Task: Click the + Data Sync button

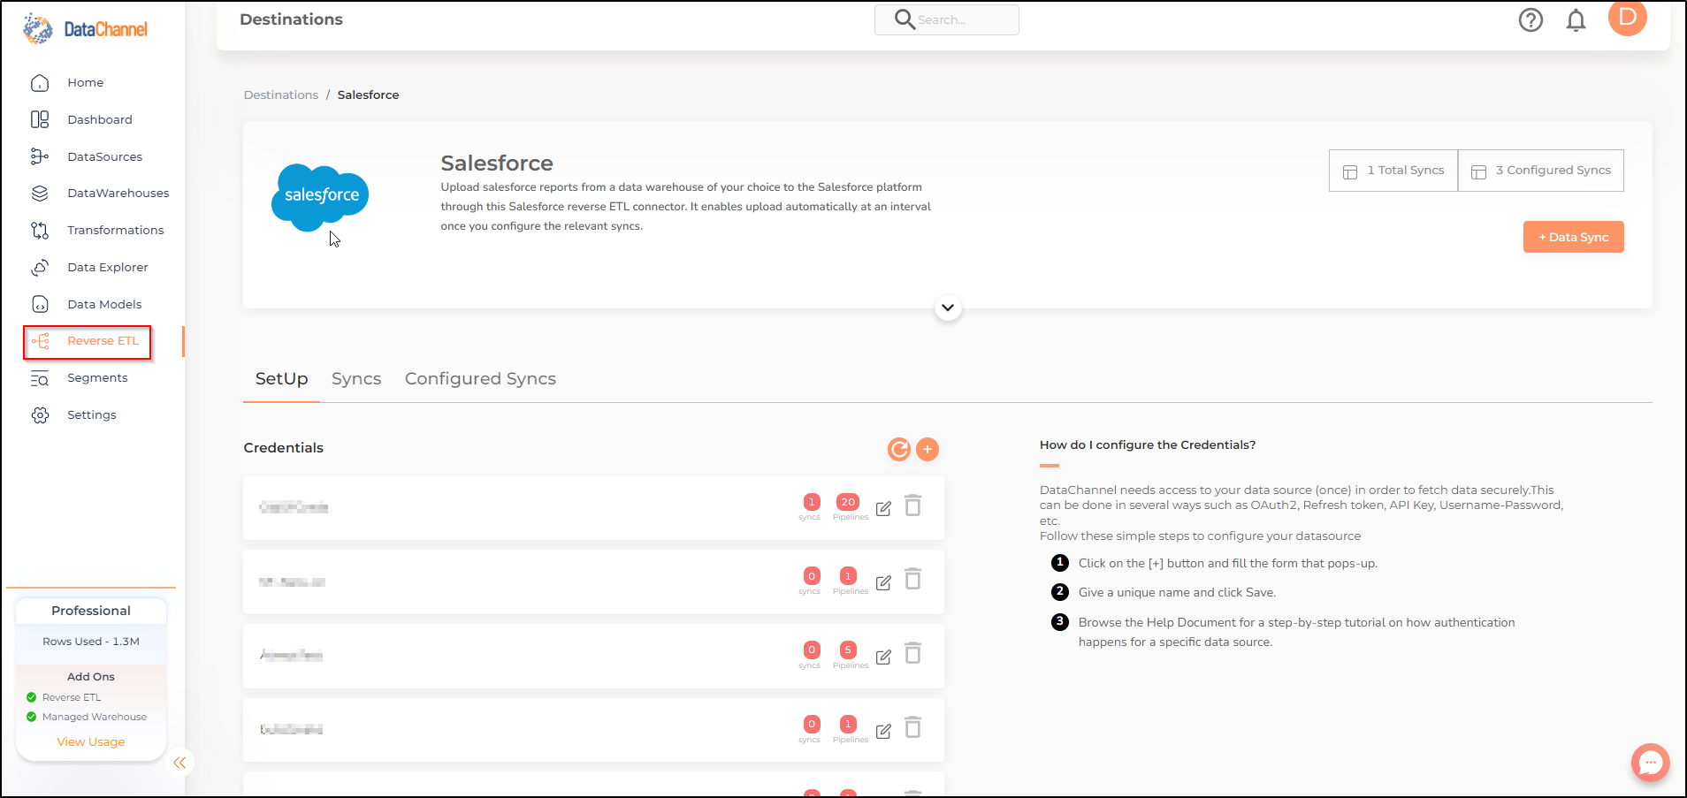Action: click(1574, 237)
